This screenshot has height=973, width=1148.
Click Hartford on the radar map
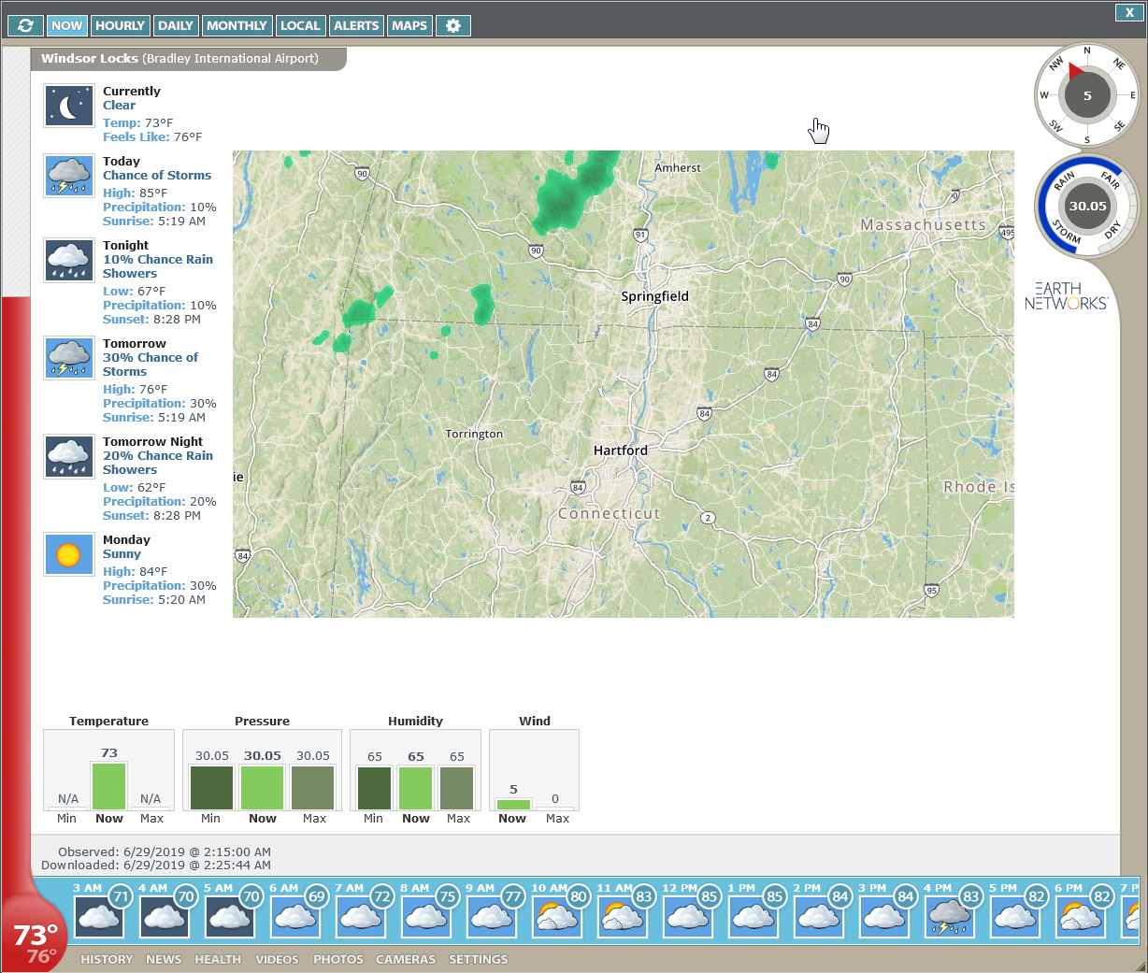click(x=620, y=451)
